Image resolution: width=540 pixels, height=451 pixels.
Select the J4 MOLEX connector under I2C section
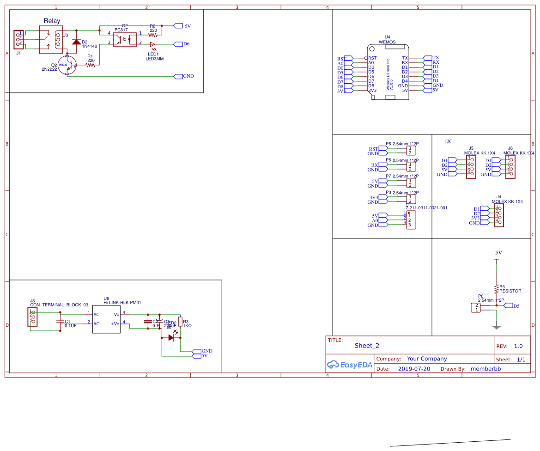tap(498, 216)
